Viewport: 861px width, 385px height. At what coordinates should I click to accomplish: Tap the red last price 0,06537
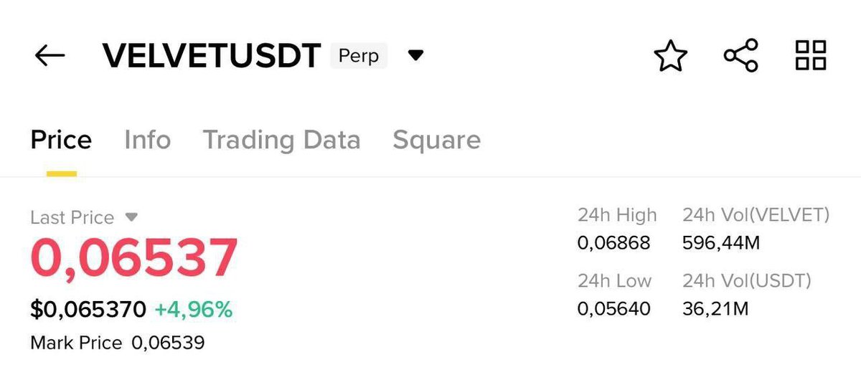click(x=133, y=257)
